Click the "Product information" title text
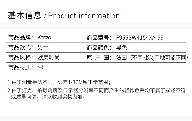This screenshot has height=121, width=192. click(x=84, y=16)
